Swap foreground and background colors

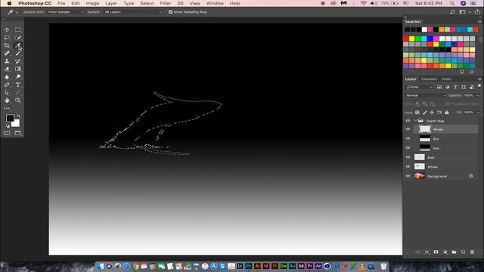(18, 116)
